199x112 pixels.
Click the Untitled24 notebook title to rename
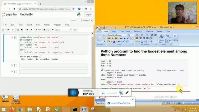[x=26, y=15]
